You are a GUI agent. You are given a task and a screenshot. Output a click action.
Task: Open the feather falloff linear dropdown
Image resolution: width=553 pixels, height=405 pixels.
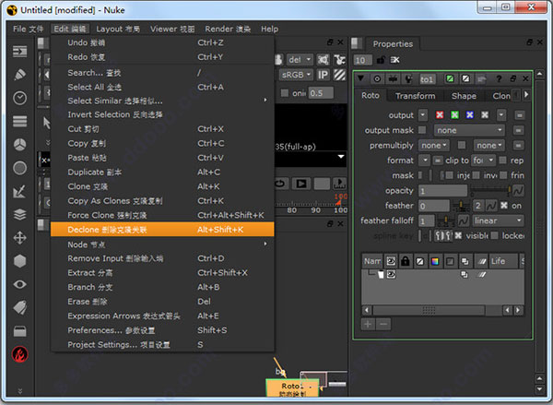click(x=498, y=220)
